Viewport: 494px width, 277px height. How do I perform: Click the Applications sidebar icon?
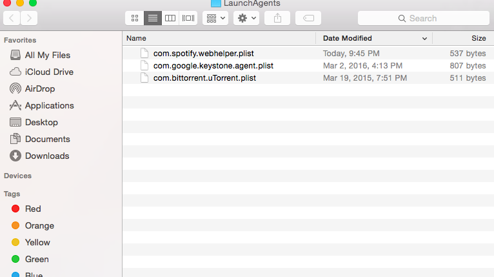15,105
